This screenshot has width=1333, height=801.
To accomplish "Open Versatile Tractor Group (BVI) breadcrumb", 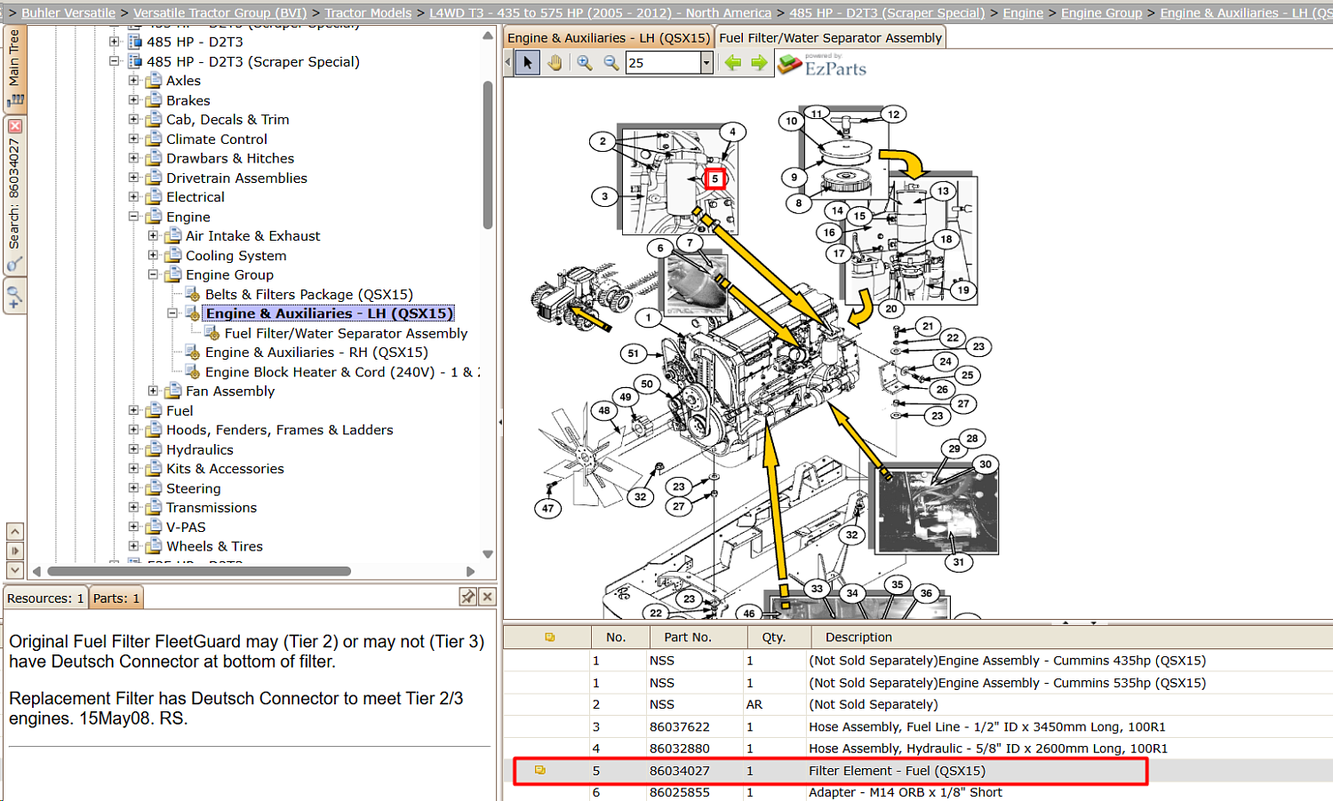I will (x=220, y=12).
